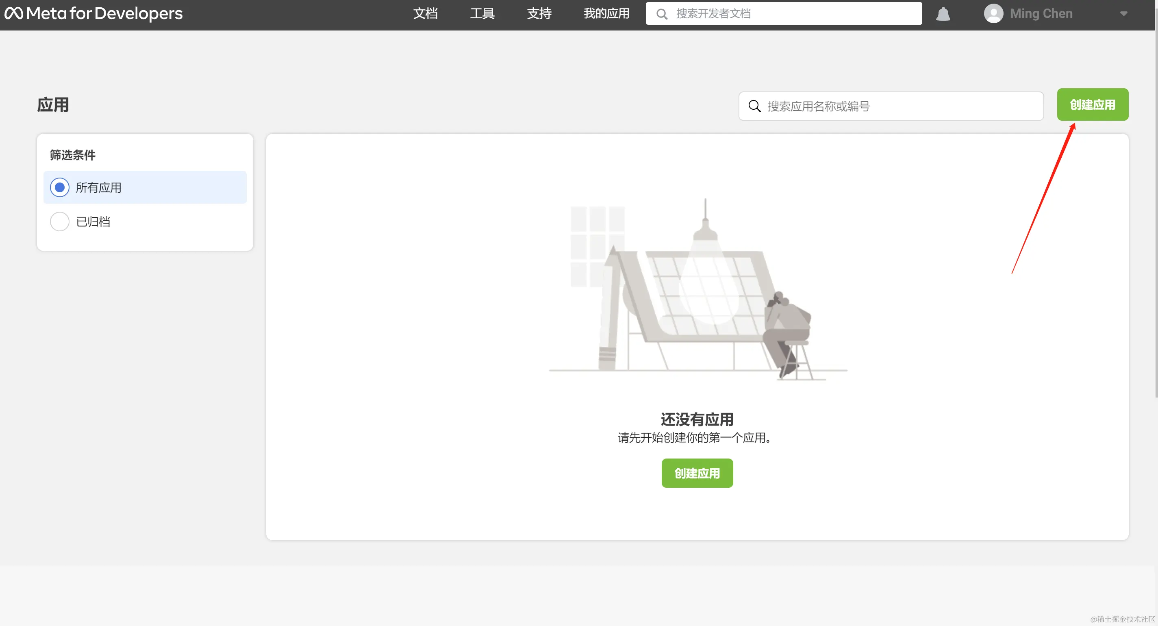Click the Ming Chen profile avatar
The width and height of the screenshot is (1158, 626).
tap(993, 13)
